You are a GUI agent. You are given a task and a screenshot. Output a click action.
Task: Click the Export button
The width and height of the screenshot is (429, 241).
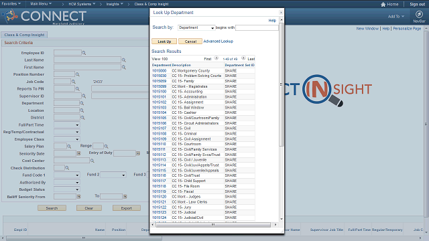(127, 208)
